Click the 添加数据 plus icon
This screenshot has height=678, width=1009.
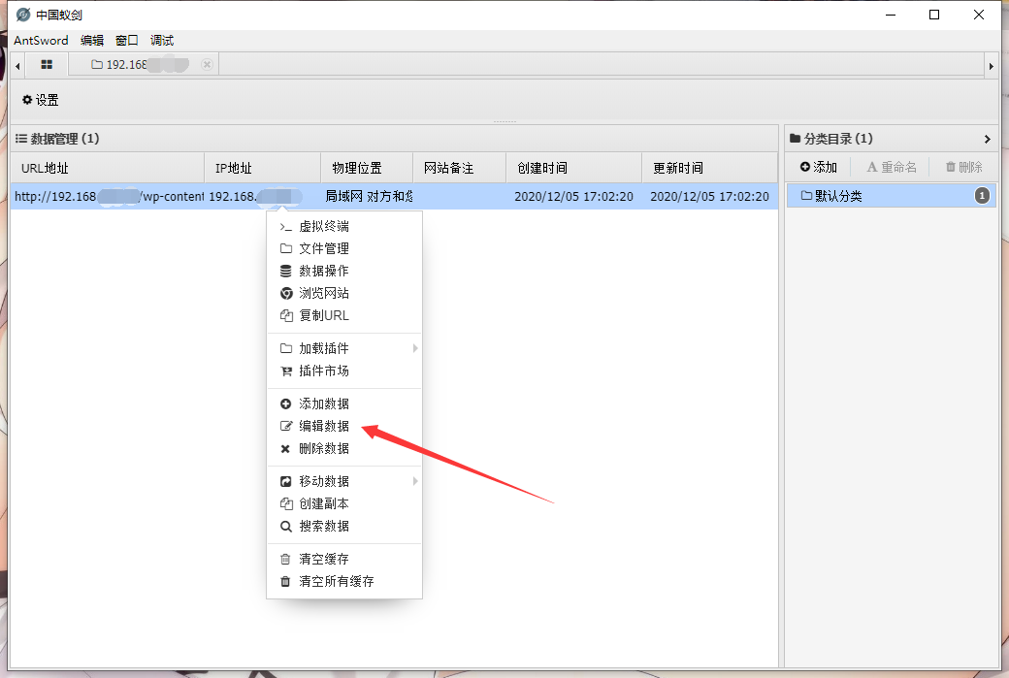click(285, 404)
